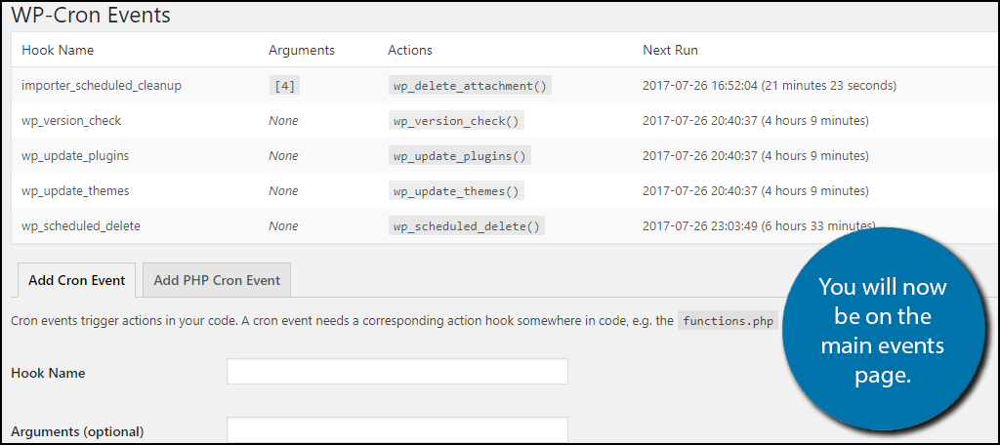Click the wp_update_themes() action code
Image resolution: width=1000 pixels, height=445 pixels.
[x=456, y=191]
